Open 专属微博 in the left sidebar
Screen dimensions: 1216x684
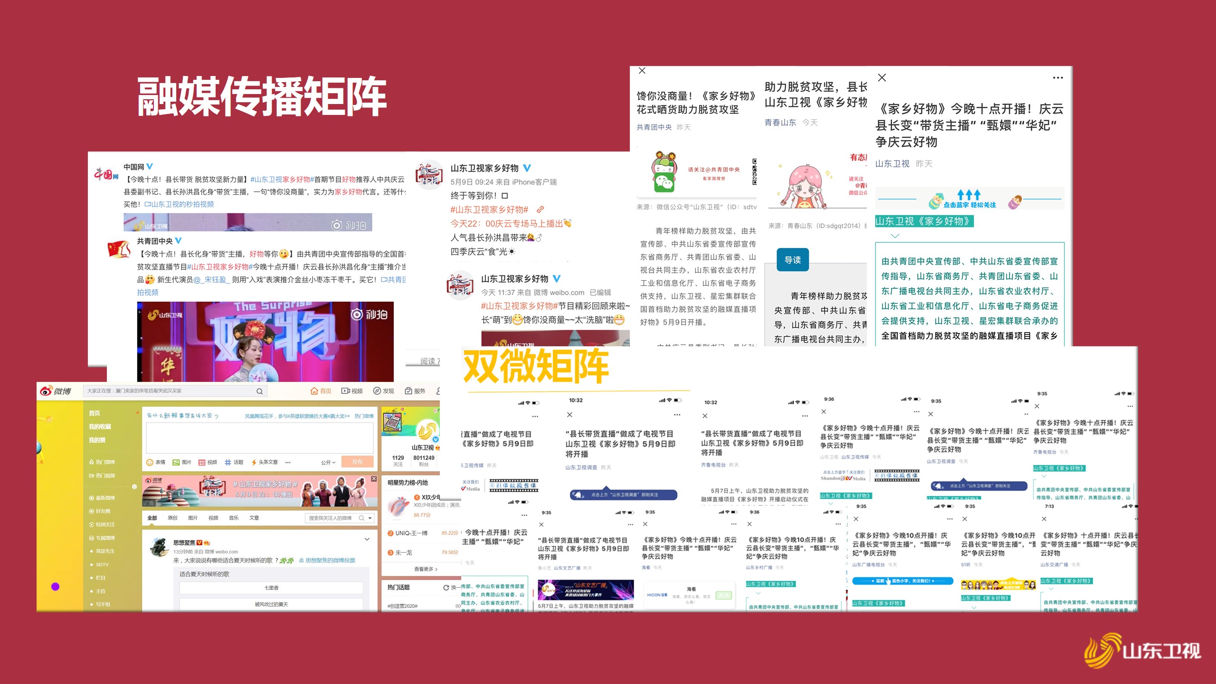[x=102, y=538]
